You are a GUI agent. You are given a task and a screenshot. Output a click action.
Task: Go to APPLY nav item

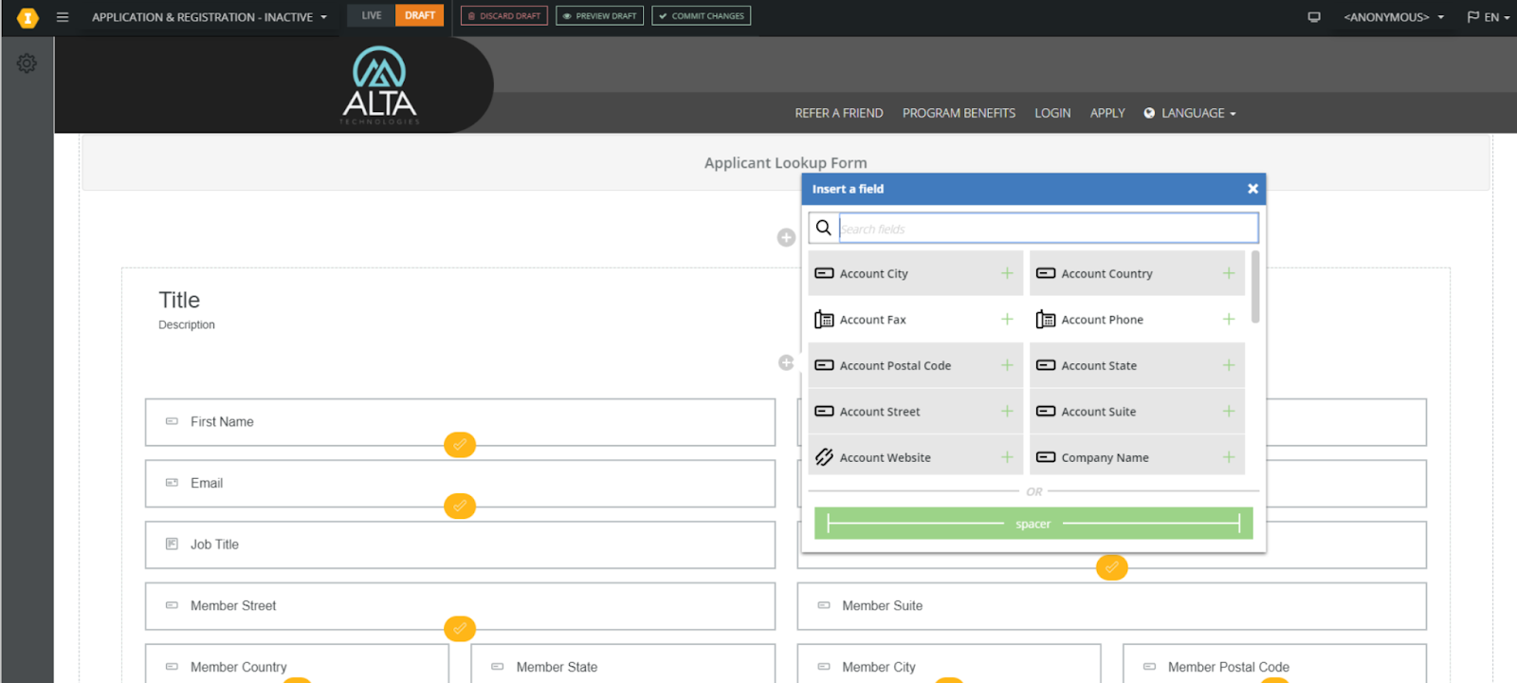[1107, 113]
